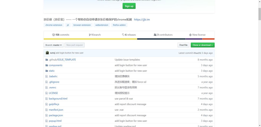Image resolution: width=261 pixels, height=127 pixels.
Task: Click the yellow language bar segment
Action: coord(90,39)
